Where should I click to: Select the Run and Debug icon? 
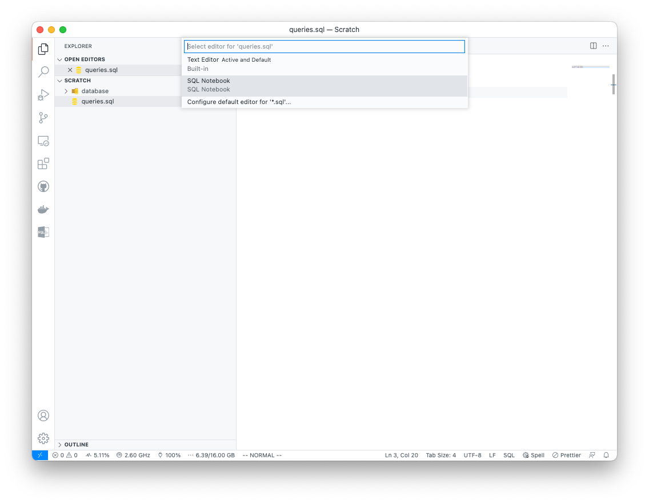[x=43, y=95]
